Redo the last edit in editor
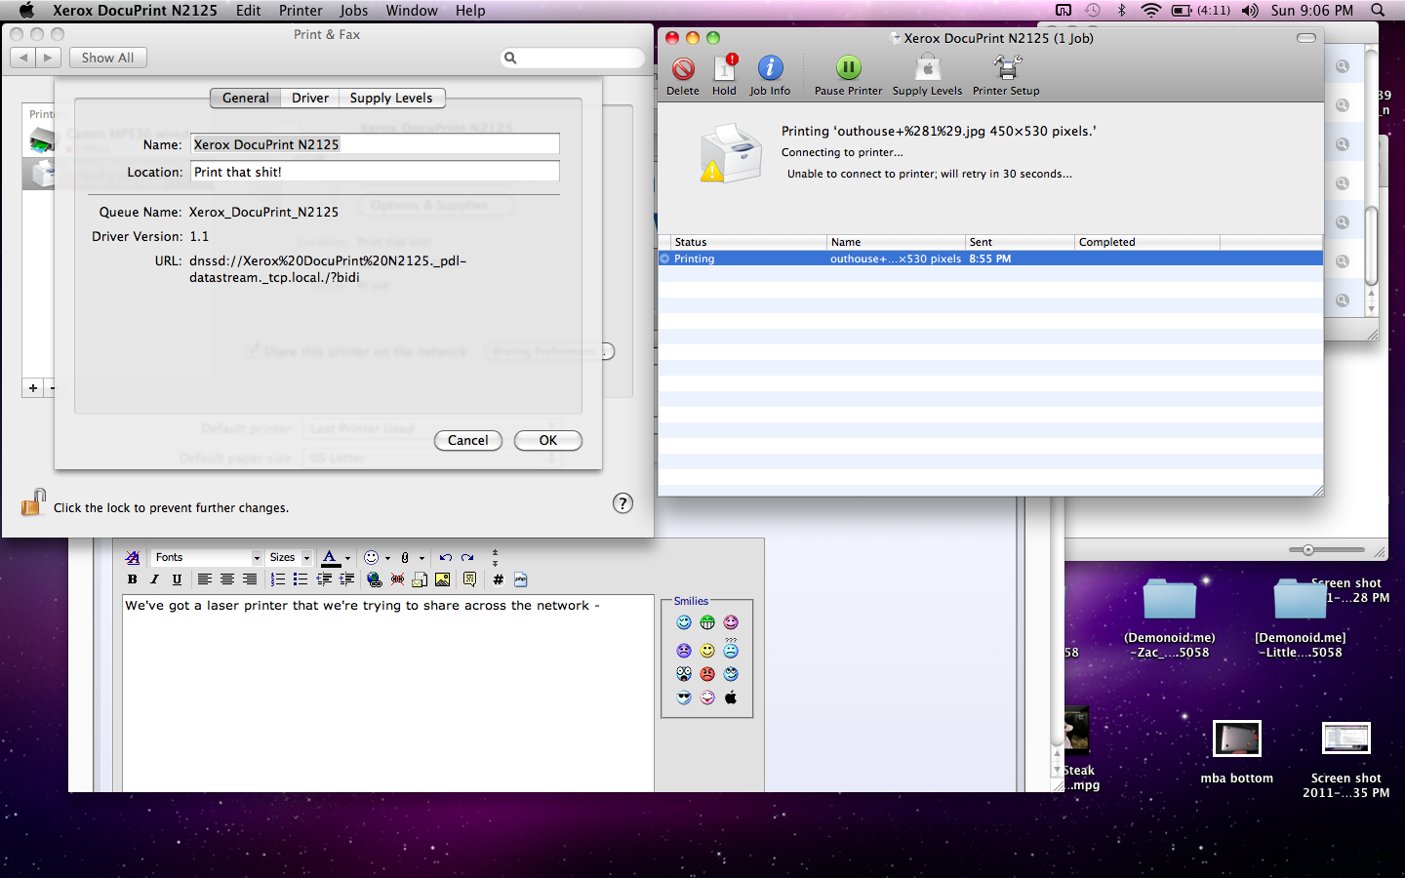The image size is (1405, 878). pyautogui.click(x=467, y=558)
